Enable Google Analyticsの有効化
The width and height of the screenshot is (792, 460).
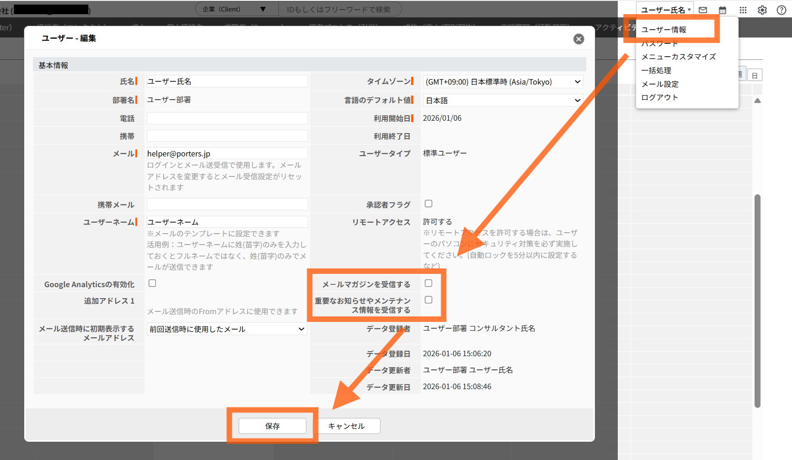[152, 283]
